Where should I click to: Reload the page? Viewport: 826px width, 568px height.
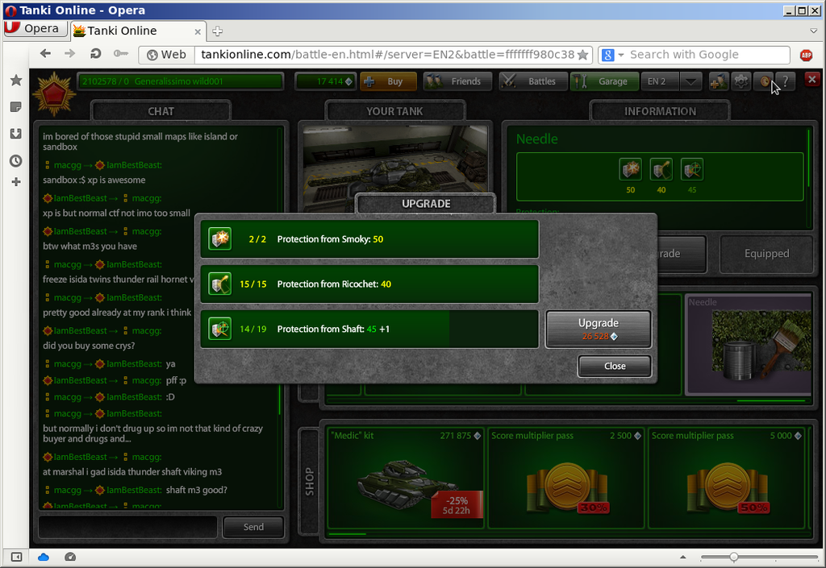tap(95, 54)
